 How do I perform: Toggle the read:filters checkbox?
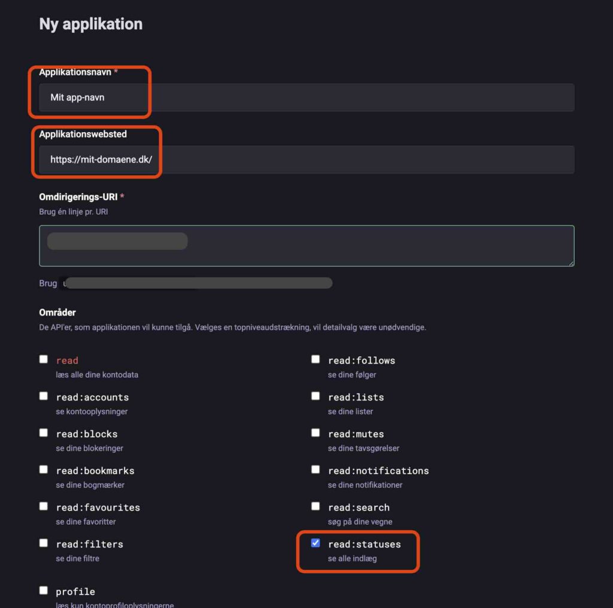(44, 543)
